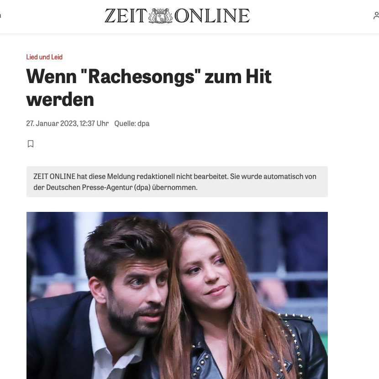The width and height of the screenshot is (379, 379).
Task: Click the headline "Wenn Rachesongs zum Hit"
Action: tap(149, 77)
